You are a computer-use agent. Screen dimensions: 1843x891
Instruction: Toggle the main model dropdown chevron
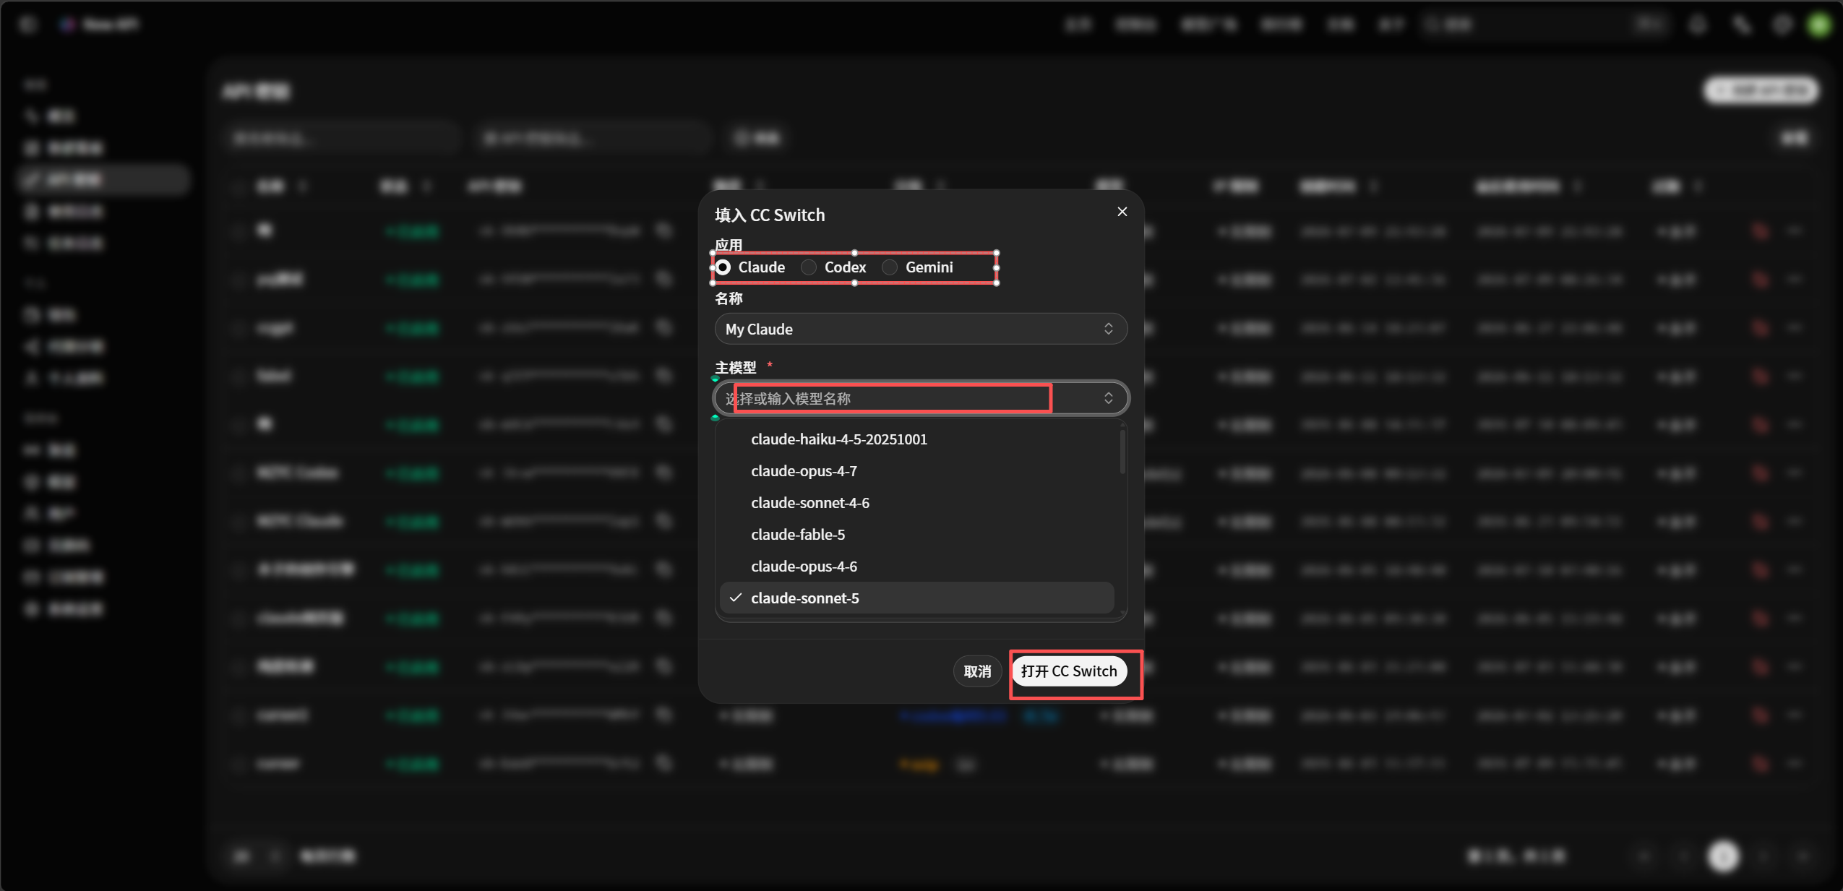coord(1108,398)
